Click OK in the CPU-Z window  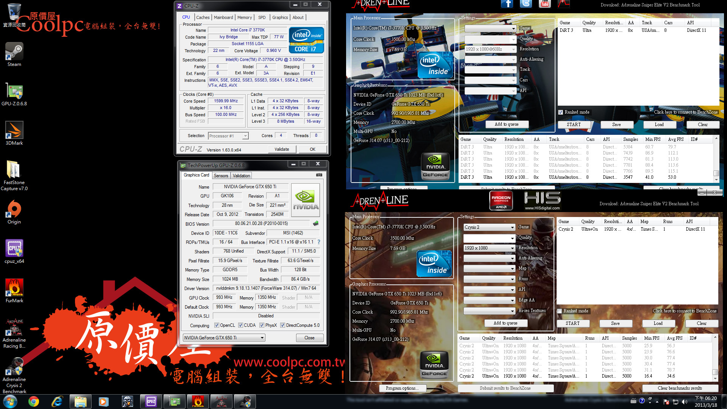coord(312,149)
